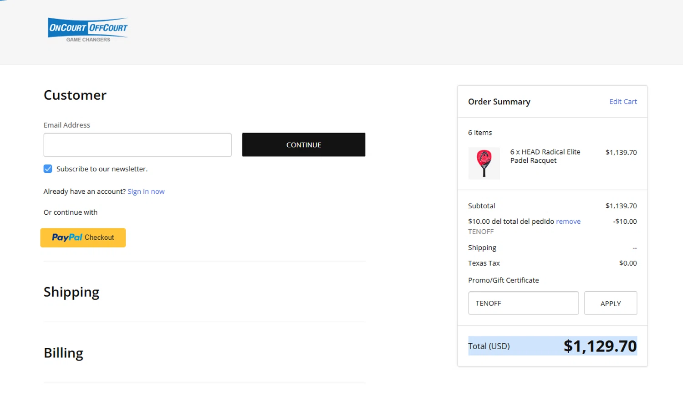Click the CONTINUE button
Screen dimensions: 683x407
click(304, 145)
